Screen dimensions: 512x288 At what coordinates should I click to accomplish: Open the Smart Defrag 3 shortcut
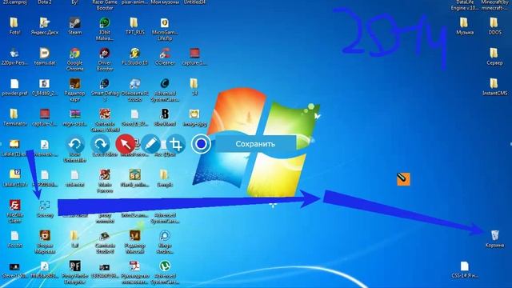pos(105,90)
